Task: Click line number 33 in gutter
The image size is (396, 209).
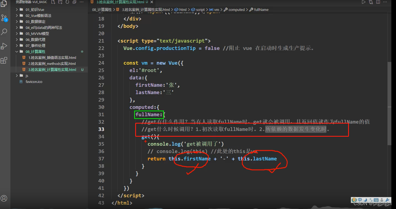Action: click(x=101, y=129)
